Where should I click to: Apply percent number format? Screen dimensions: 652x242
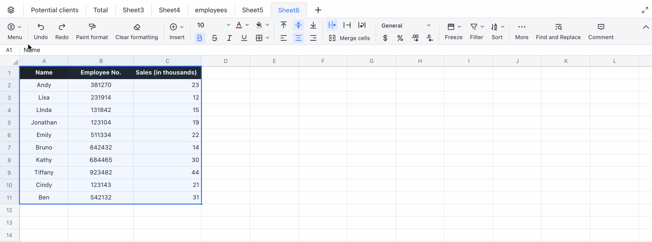[400, 38]
